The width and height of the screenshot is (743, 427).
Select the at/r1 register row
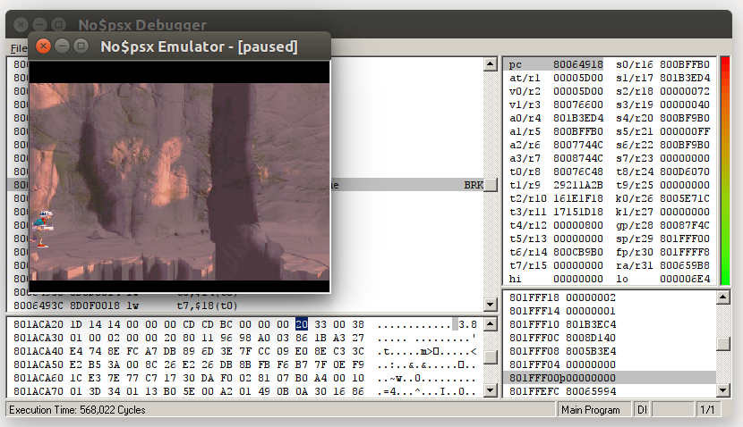coord(556,78)
